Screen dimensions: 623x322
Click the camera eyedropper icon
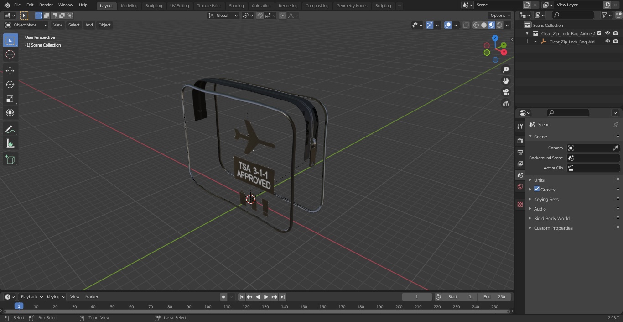615,148
